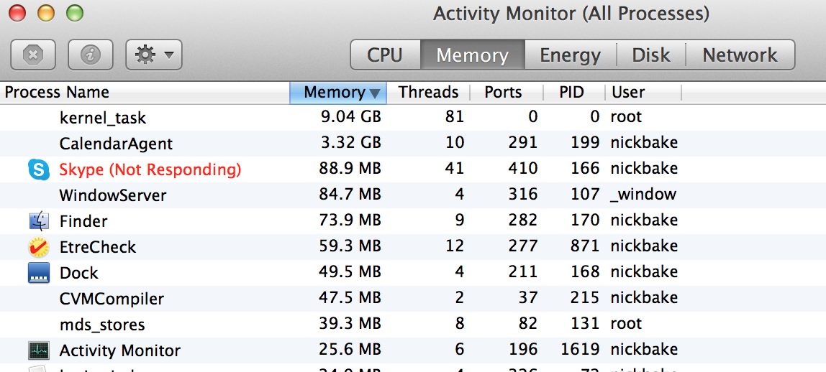Click the EtreCheck app icon

click(x=39, y=247)
